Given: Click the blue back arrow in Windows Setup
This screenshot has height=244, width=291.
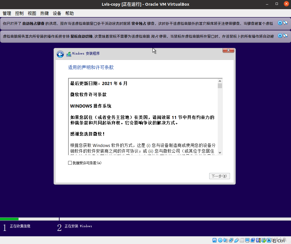Looking at the screenshot, I should (x=60, y=54).
